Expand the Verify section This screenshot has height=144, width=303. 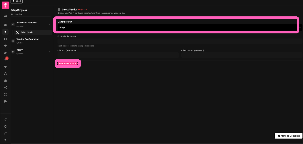click(x=49, y=52)
